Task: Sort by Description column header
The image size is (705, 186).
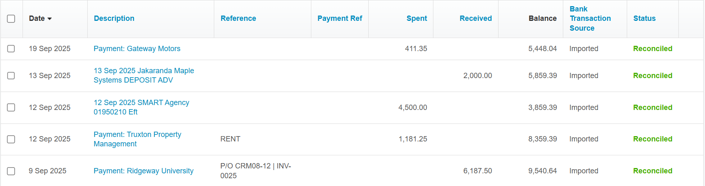Action: point(114,18)
